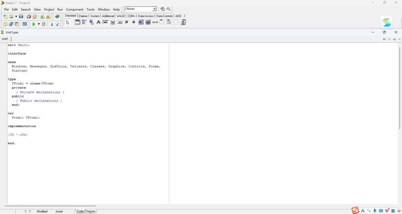
Task: Click the green Run program arrow
Action: click(x=33, y=24)
